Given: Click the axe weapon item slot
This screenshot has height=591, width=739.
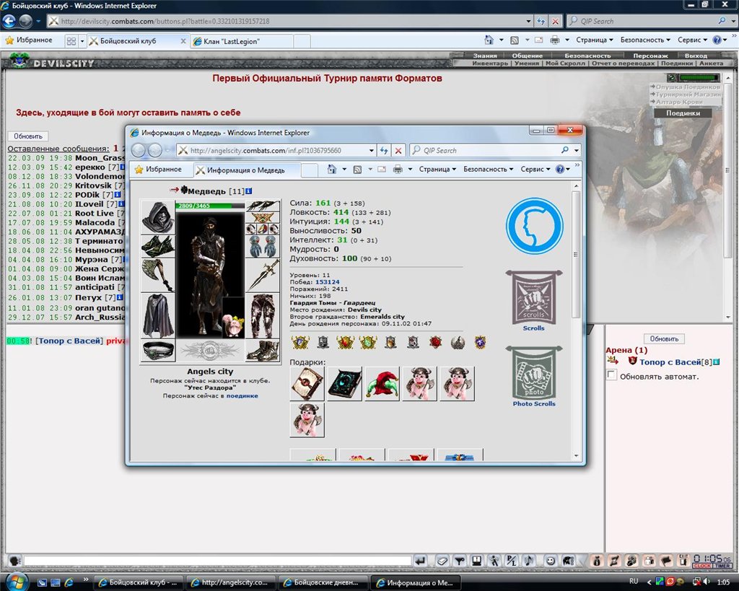Looking at the screenshot, I should point(158,275).
